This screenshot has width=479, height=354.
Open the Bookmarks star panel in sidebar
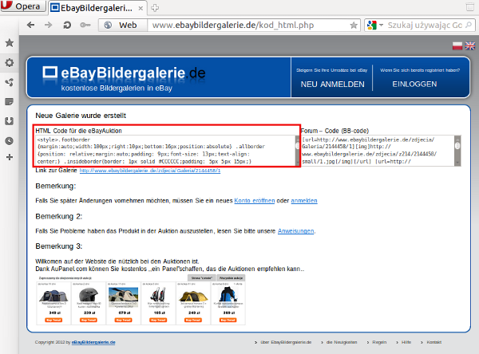coord(10,43)
